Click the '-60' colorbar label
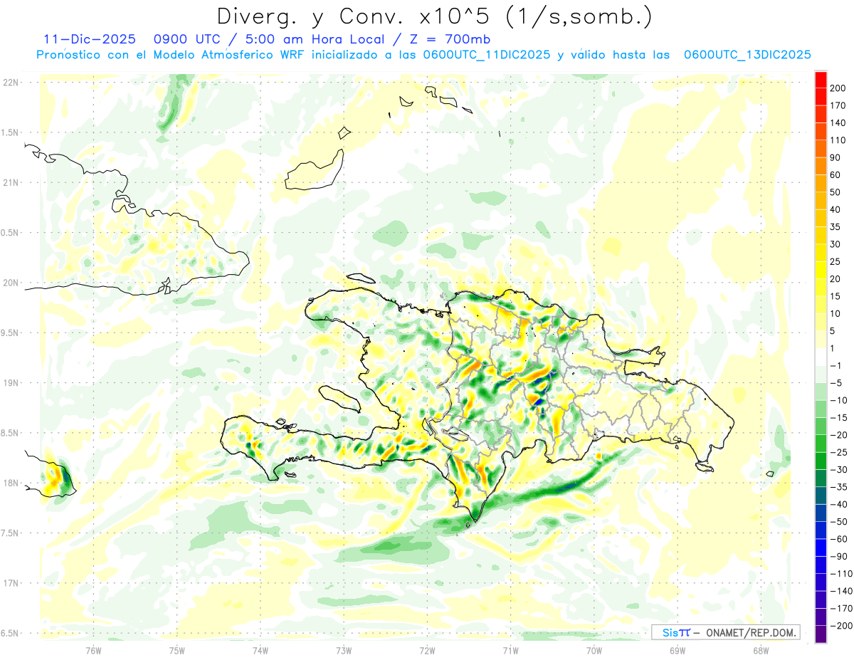Viewport: 854px width, 660px height. [x=838, y=539]
